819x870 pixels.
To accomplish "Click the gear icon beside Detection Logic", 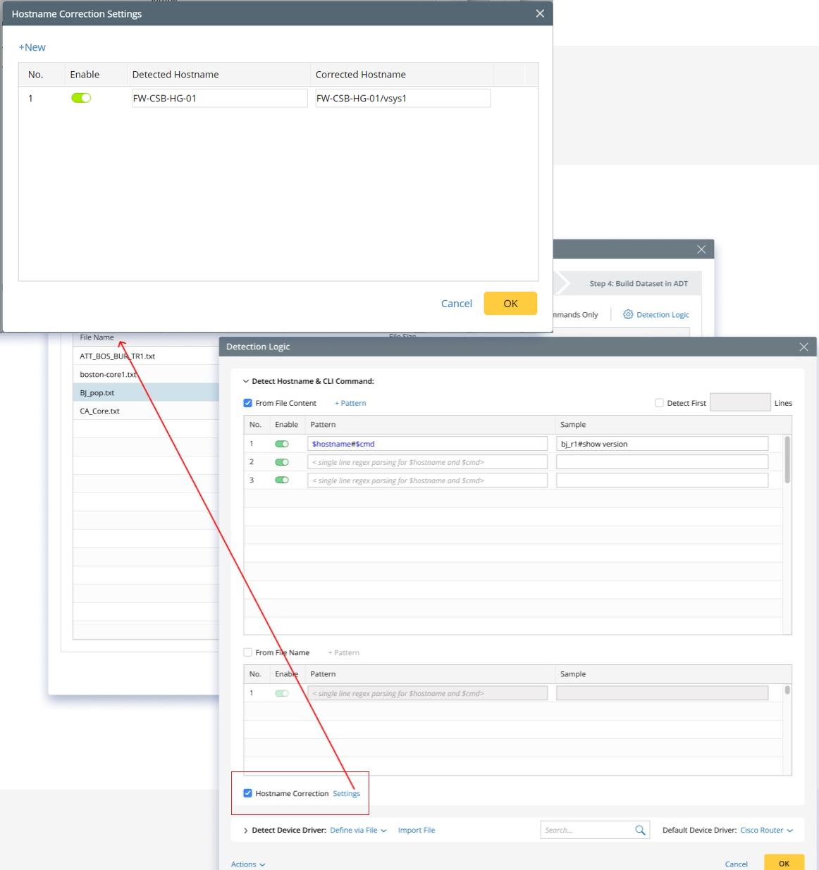I will (x=628, y=314).
